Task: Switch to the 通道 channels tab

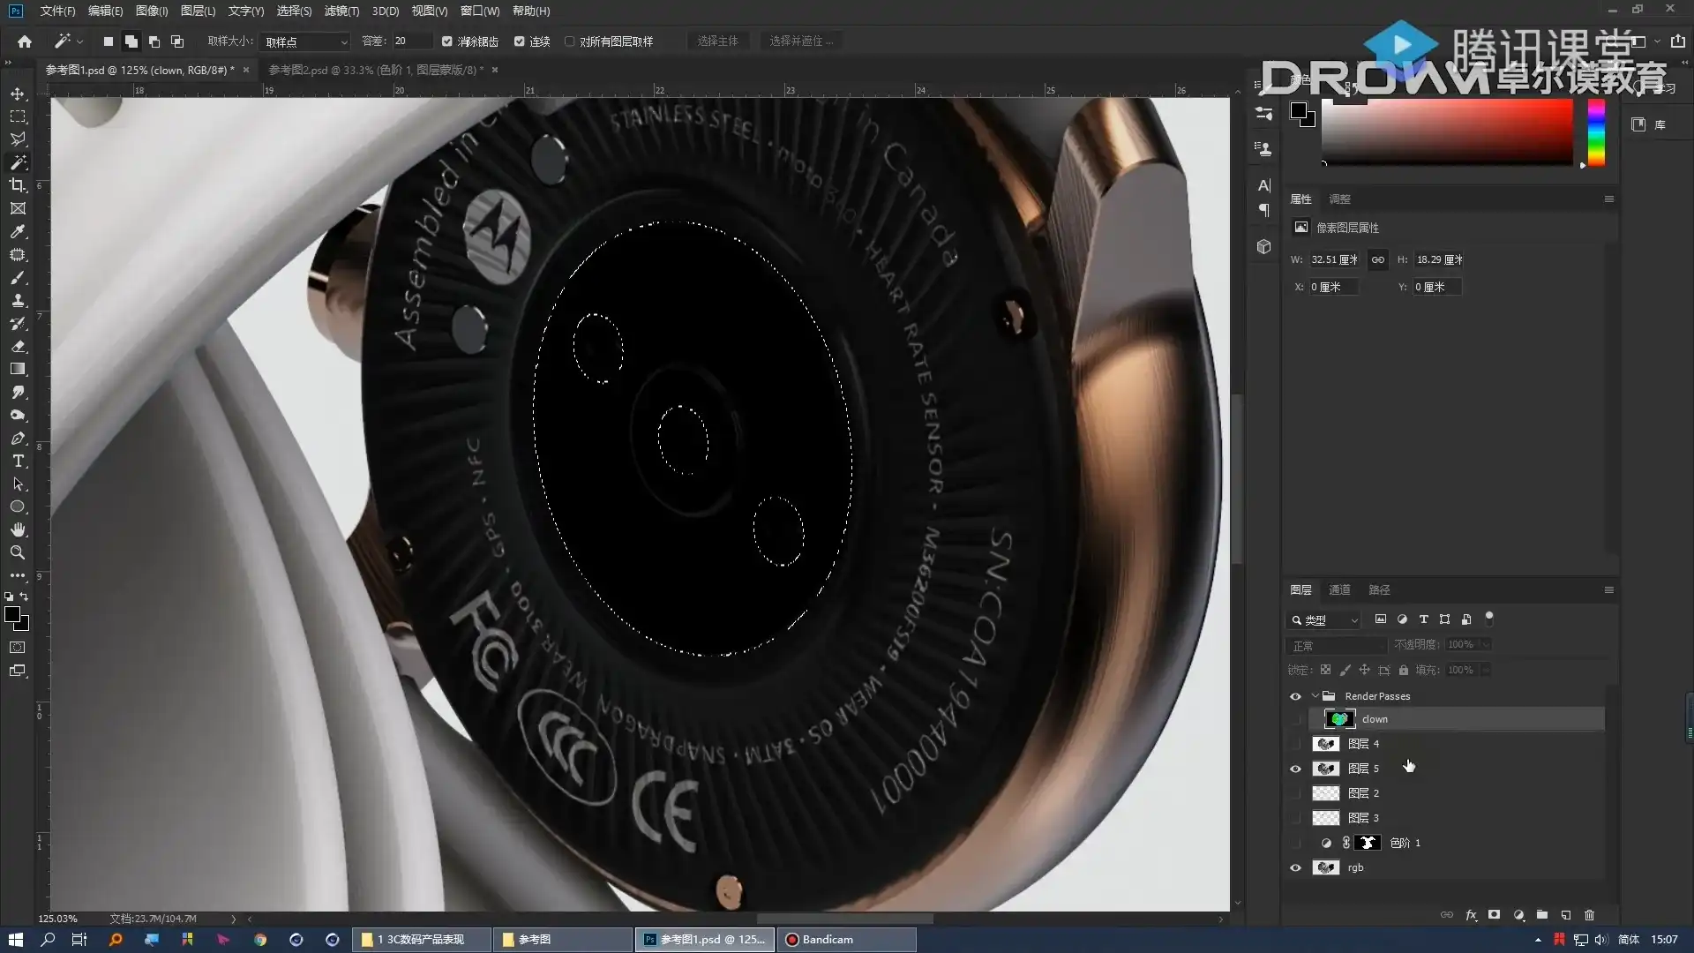Action: pos(1339,589)
